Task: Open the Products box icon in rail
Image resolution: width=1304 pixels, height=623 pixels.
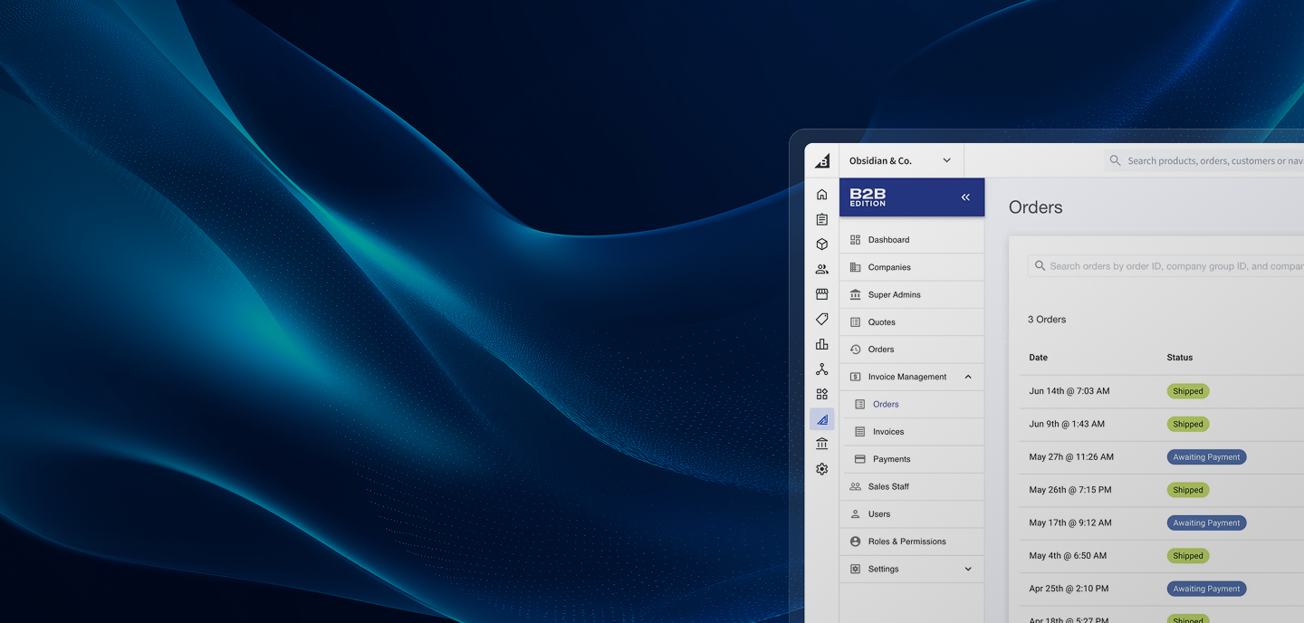Action: point(821,244)
